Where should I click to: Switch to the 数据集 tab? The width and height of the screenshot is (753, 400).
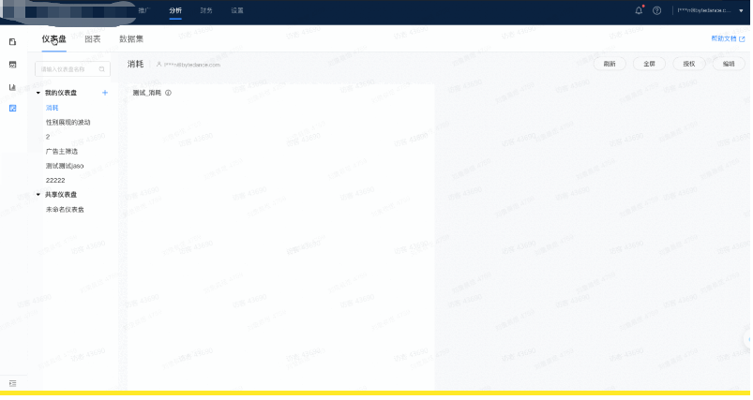[131, 39]
